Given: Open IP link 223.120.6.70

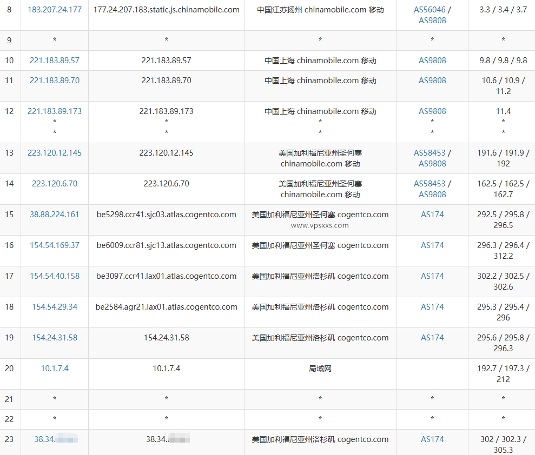Looking at the screenshot, I should click(x=55, y=184).
